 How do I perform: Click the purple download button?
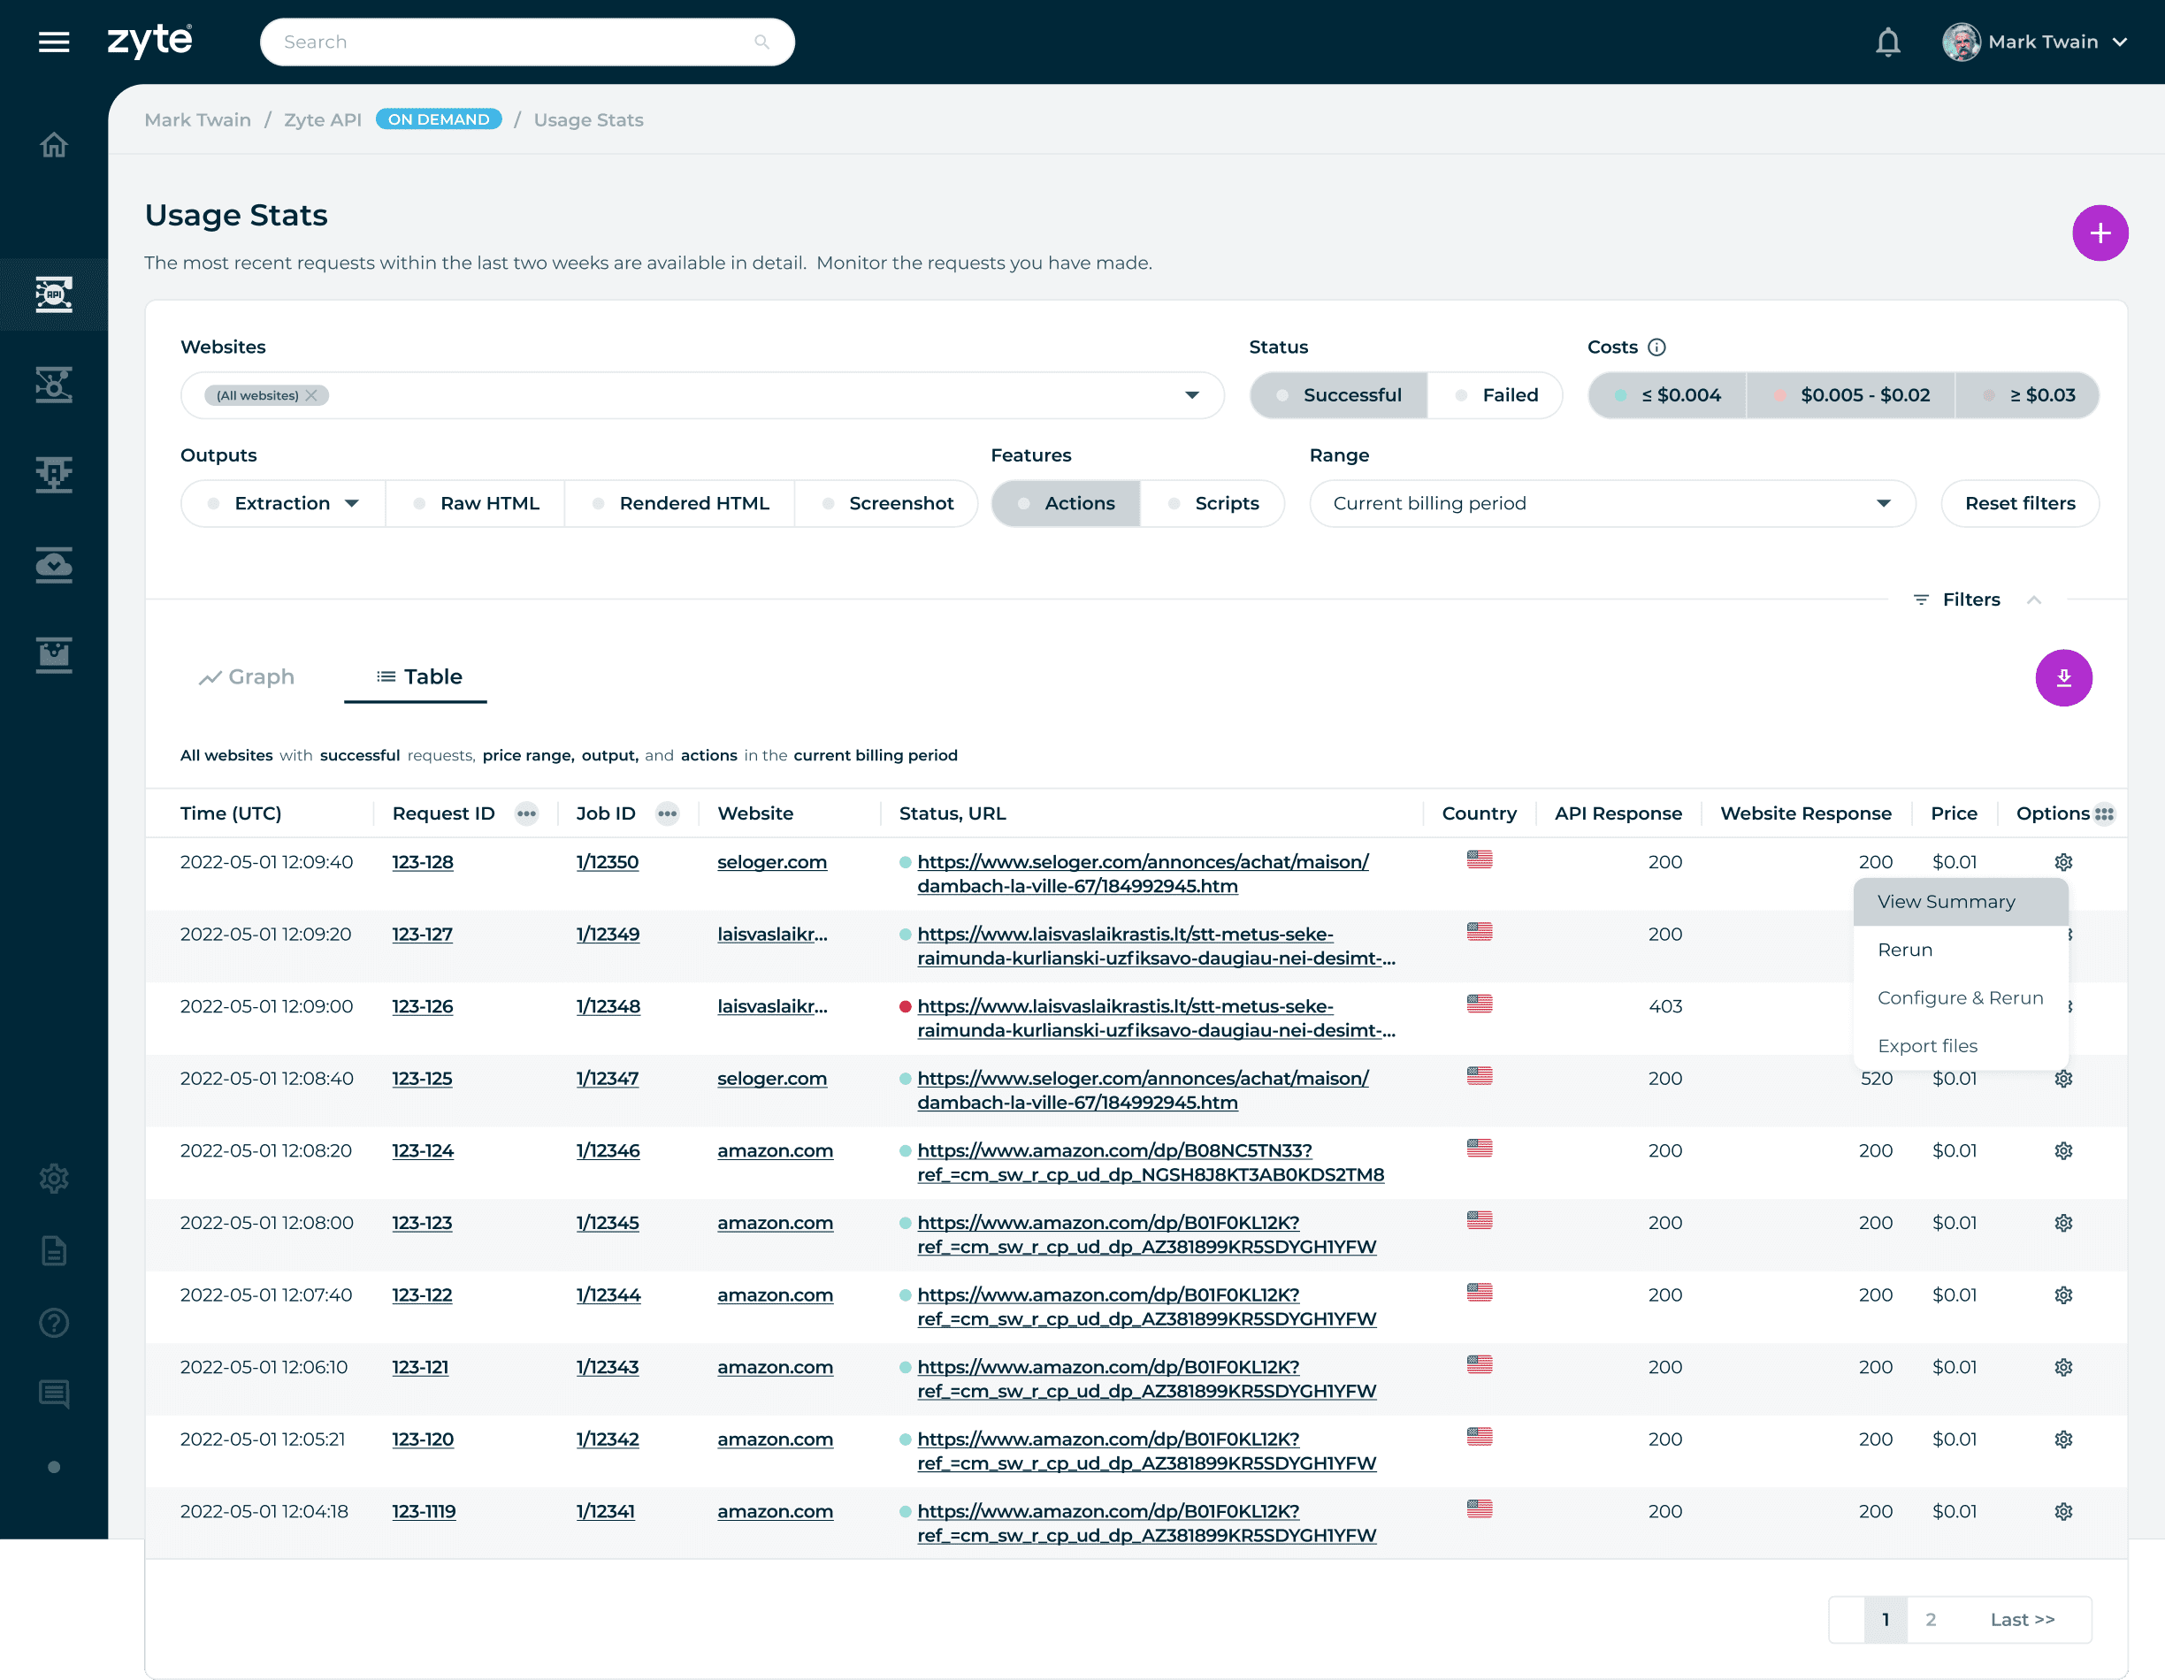(x=2063, y=678)
